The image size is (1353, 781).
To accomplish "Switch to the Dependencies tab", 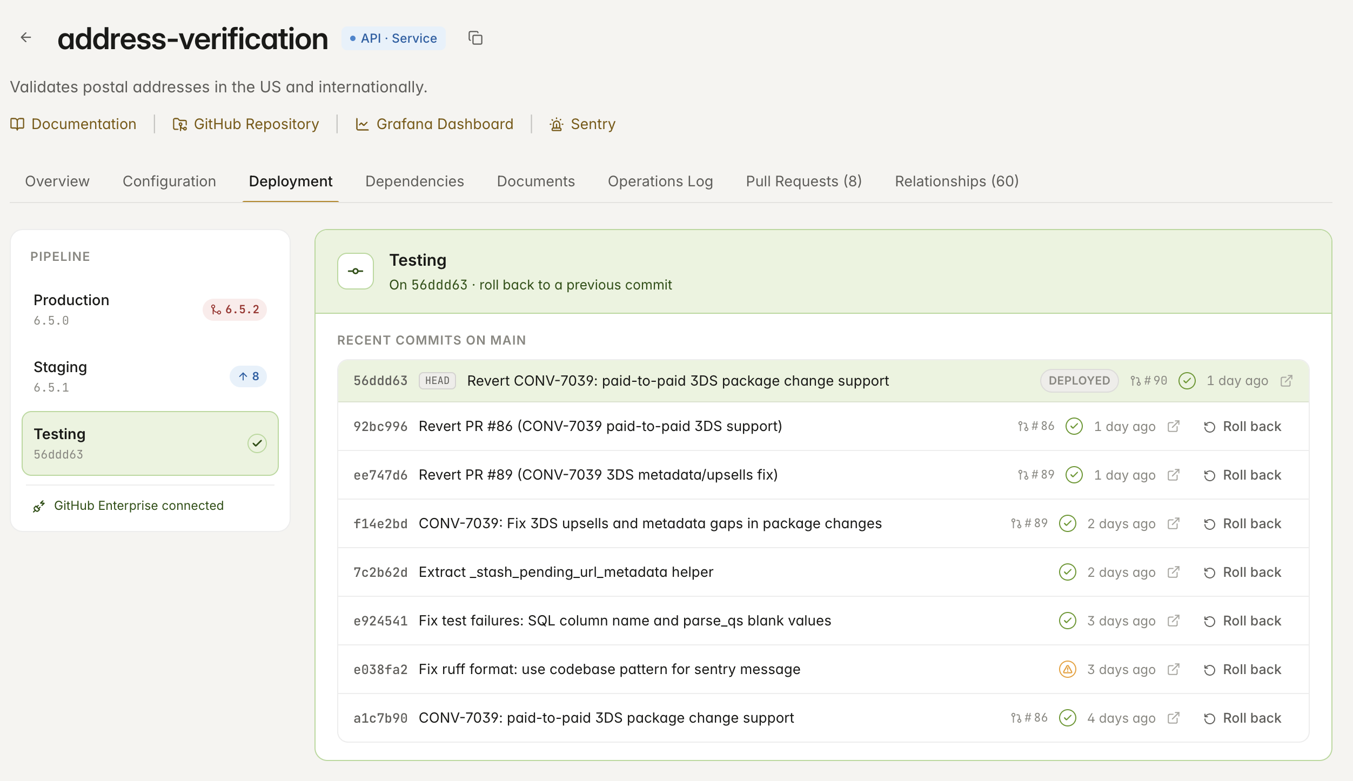I will click(414, 181).
